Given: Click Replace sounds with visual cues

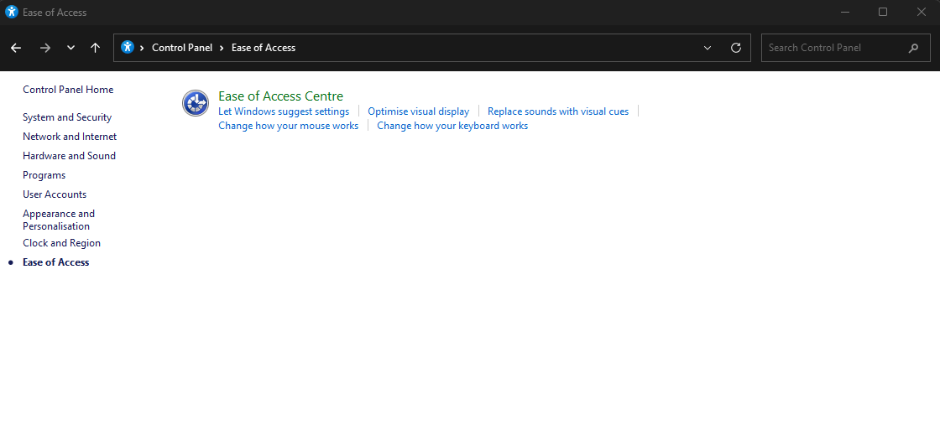Looking at the screenshot, I should (558, 111).
